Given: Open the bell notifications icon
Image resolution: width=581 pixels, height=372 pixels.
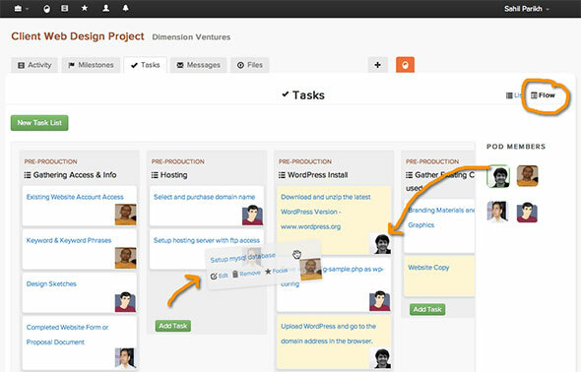Looking at the screenshot, I should tap(126, 8).
